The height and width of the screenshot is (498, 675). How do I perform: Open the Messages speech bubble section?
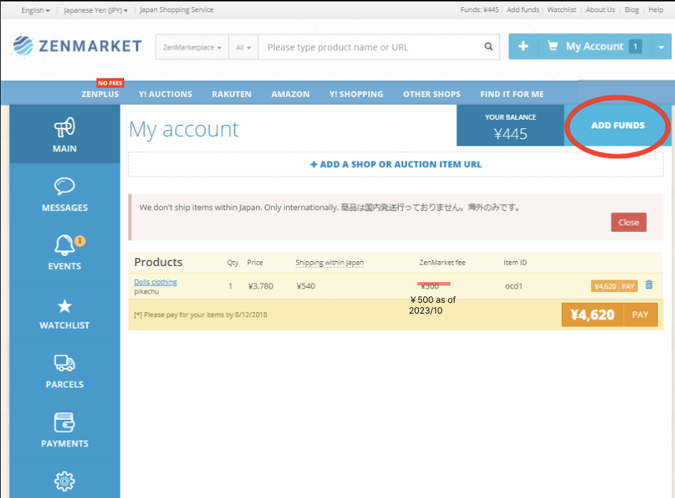pyautogui.click(x=65, y=194)
